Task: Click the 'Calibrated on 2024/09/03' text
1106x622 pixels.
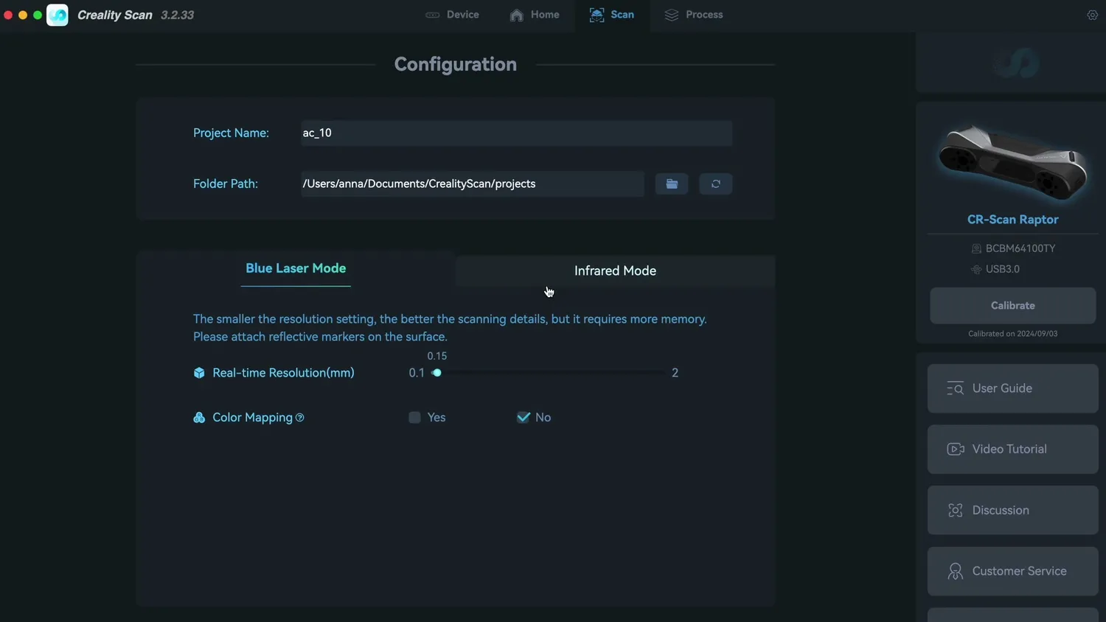Action: (x=1012, y=334)
